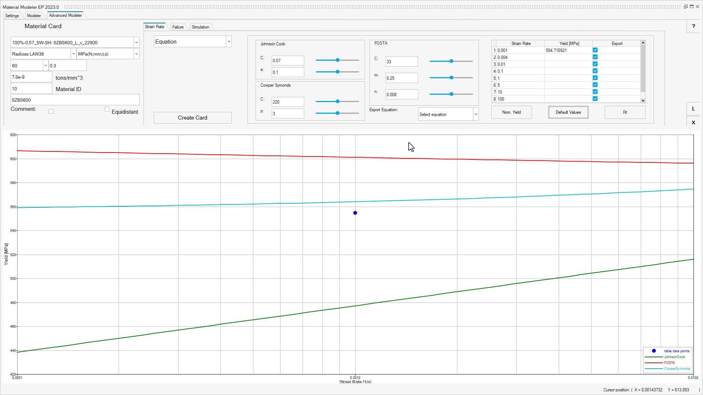This screenshot has height=395, width=703.
Task: Click the Johnson Cook C slider handle
Action: 337,60
